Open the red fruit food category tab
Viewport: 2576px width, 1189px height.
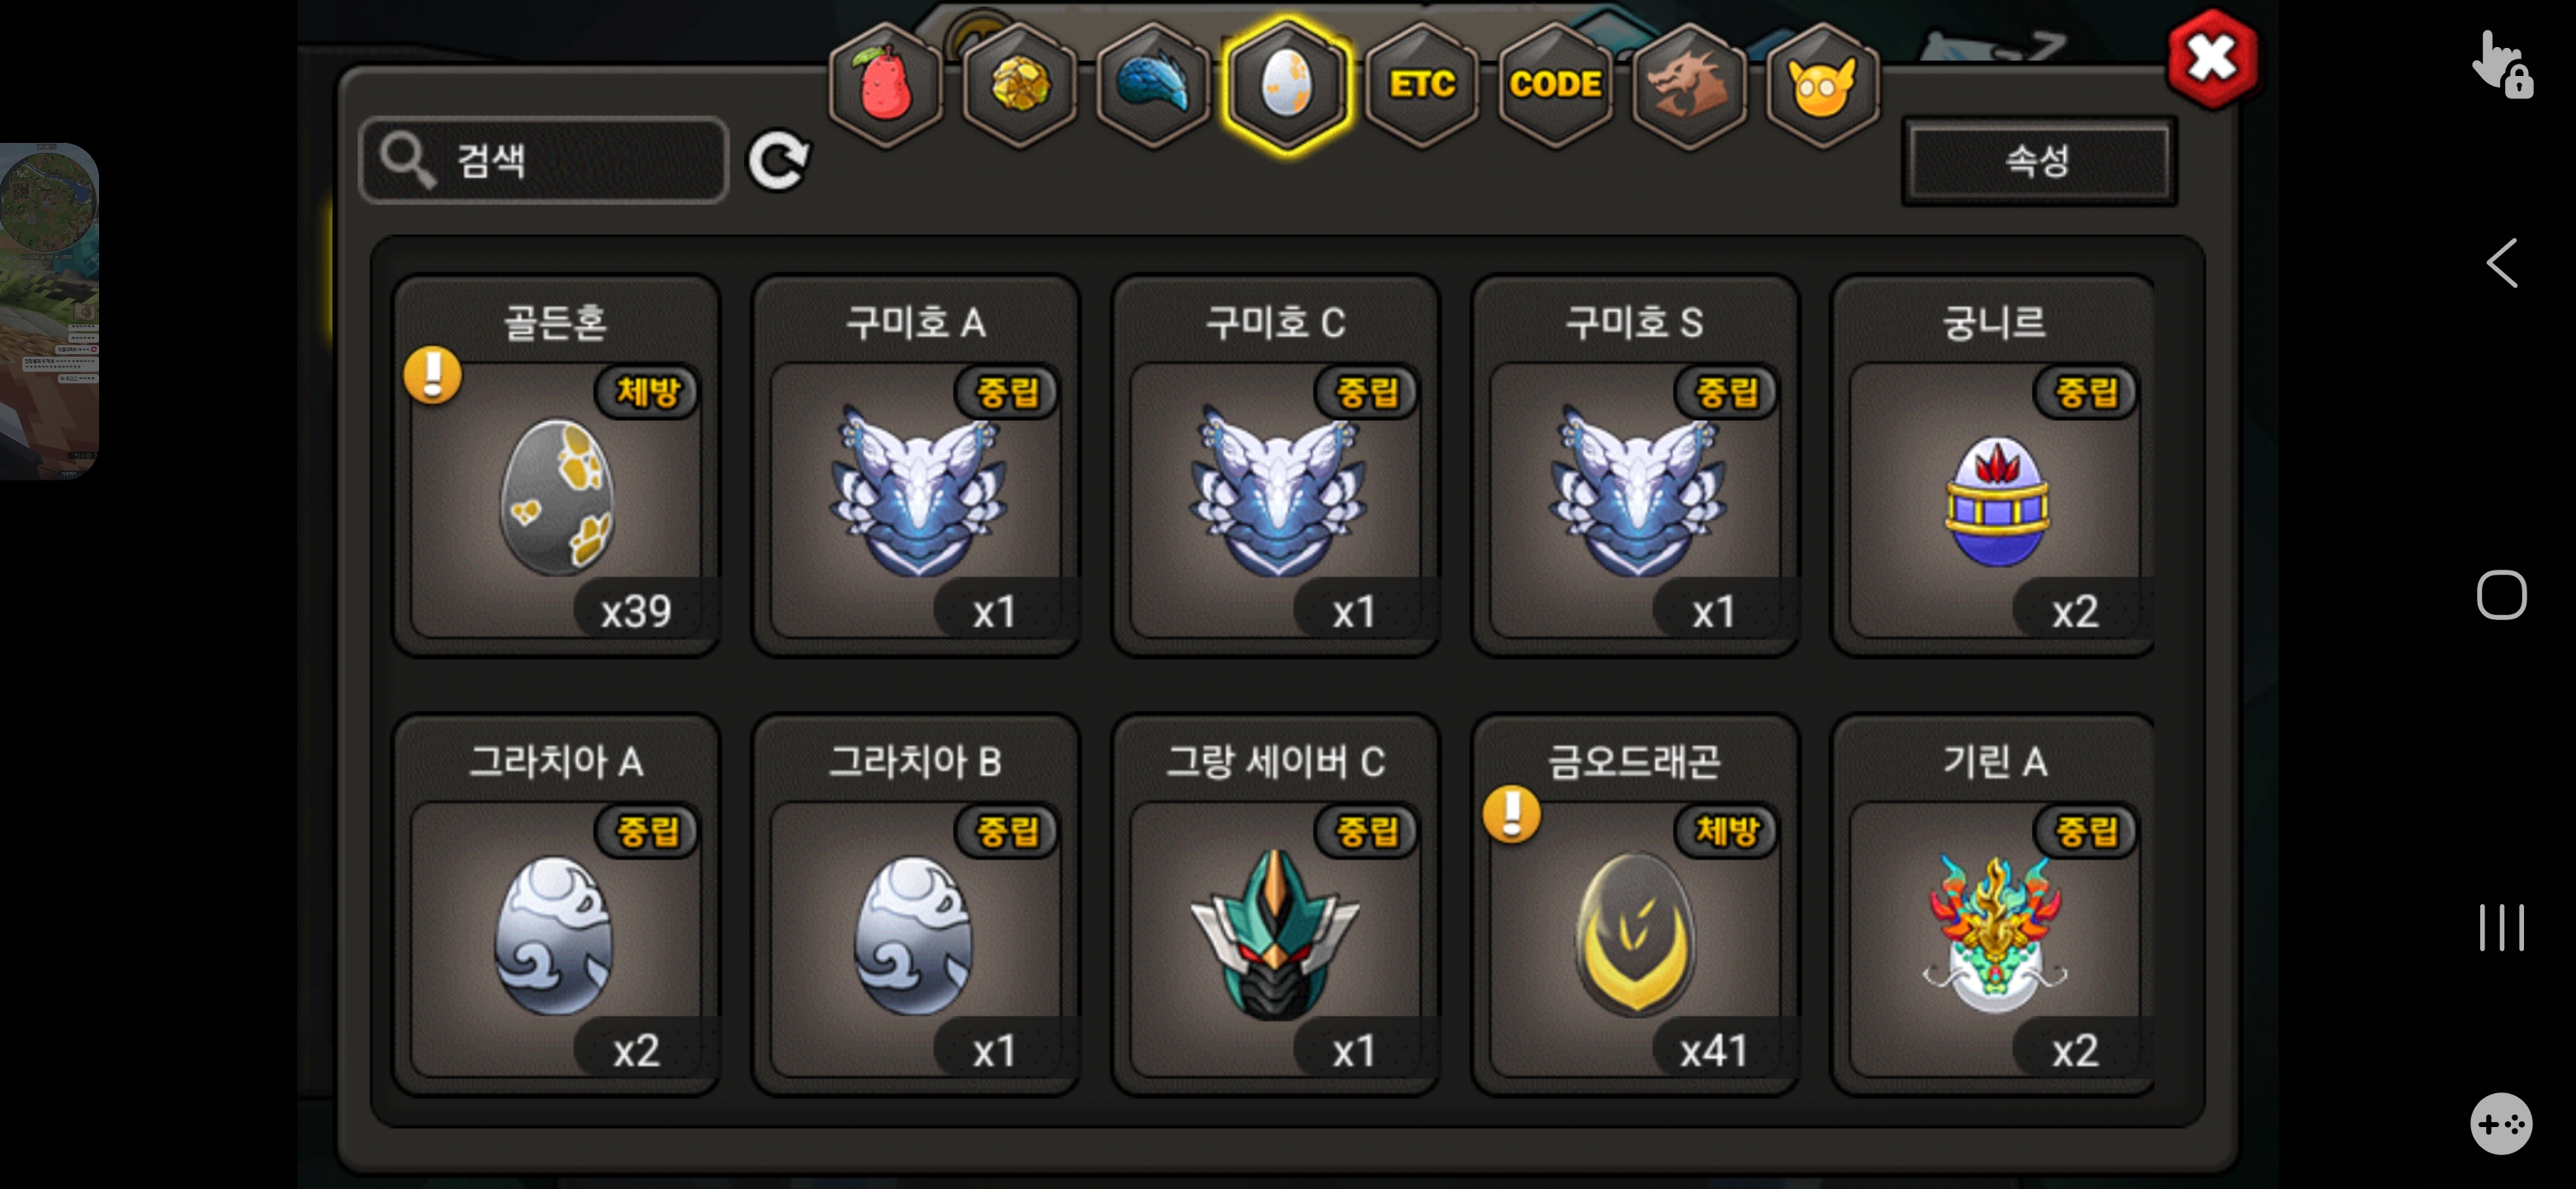(x=885, y=85)
